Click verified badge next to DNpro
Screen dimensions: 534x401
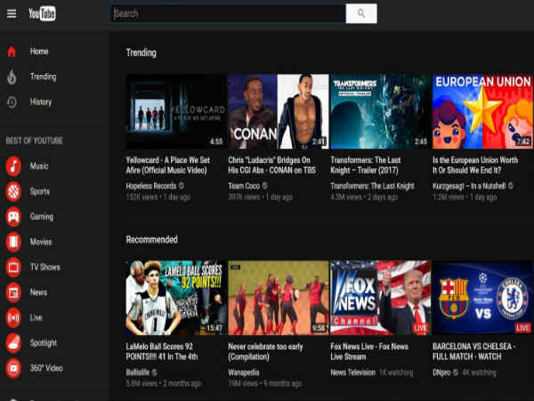click(456, 372)
